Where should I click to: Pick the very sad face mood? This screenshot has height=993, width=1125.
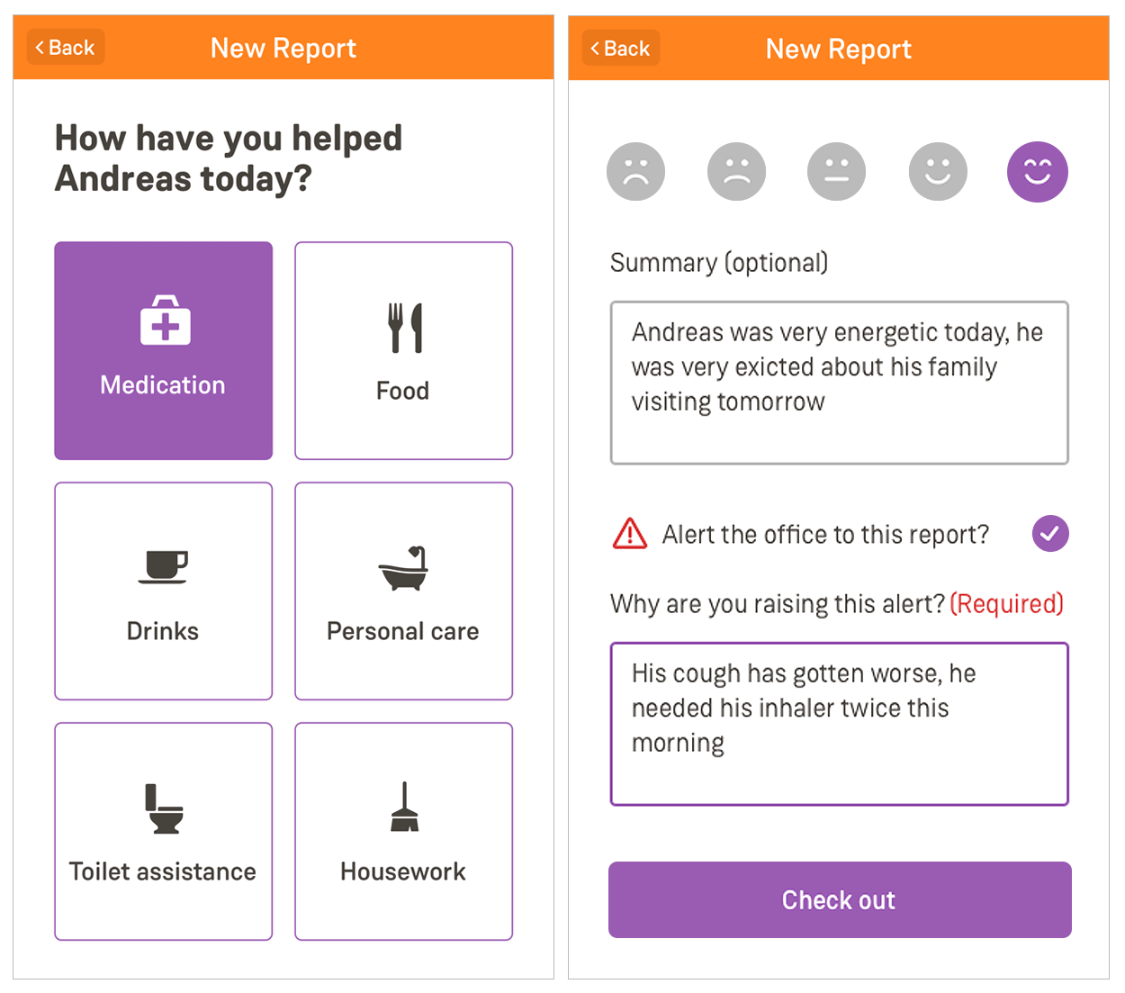[x=636, y=171]
